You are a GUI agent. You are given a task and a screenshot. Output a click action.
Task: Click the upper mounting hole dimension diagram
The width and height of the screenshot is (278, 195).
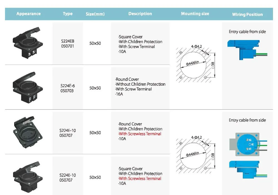coord(196,65)
